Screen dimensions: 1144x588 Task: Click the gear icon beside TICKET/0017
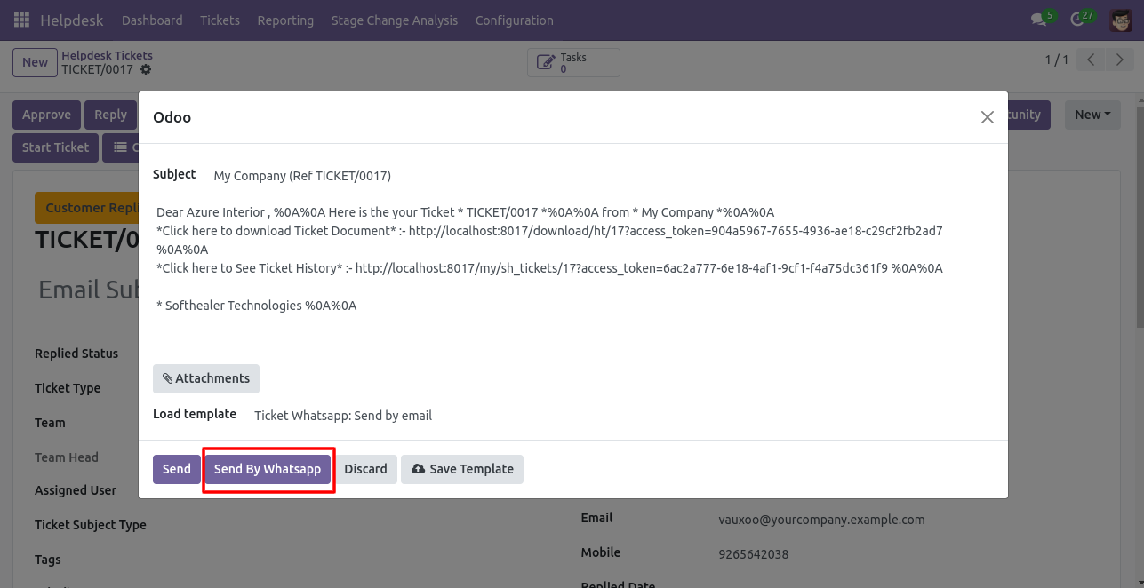(x=146, y=69)
